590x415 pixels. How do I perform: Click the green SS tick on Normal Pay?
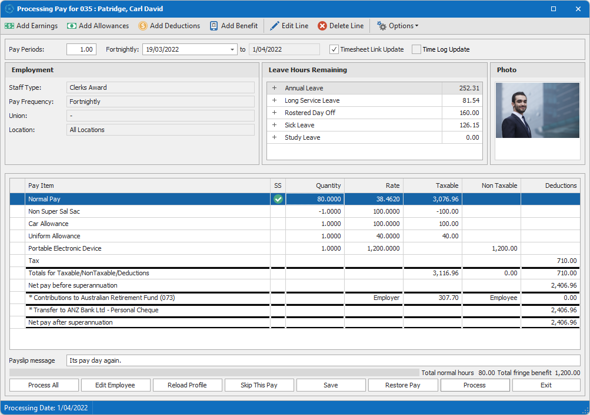click(x=278, y=199)
